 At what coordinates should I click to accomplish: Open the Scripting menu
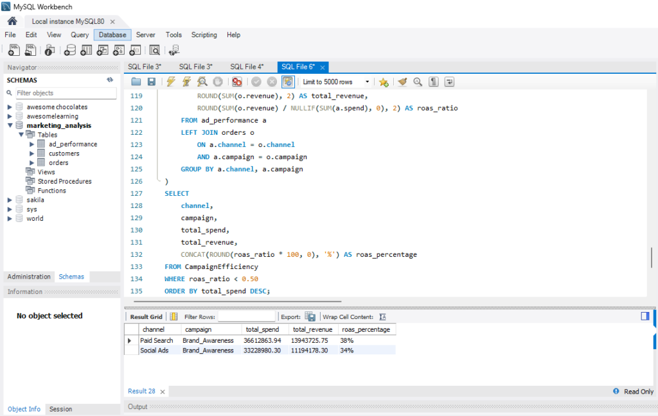(x=204, y=35)
